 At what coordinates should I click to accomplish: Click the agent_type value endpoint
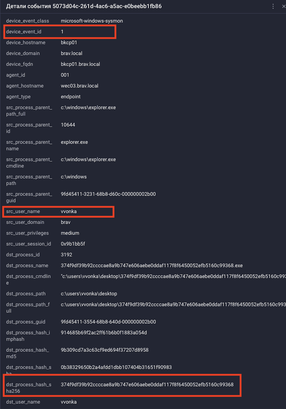(x=71, y=97)
